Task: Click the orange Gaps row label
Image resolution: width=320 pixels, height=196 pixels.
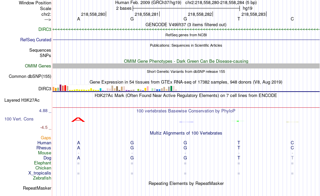Action: pos(46,138)
